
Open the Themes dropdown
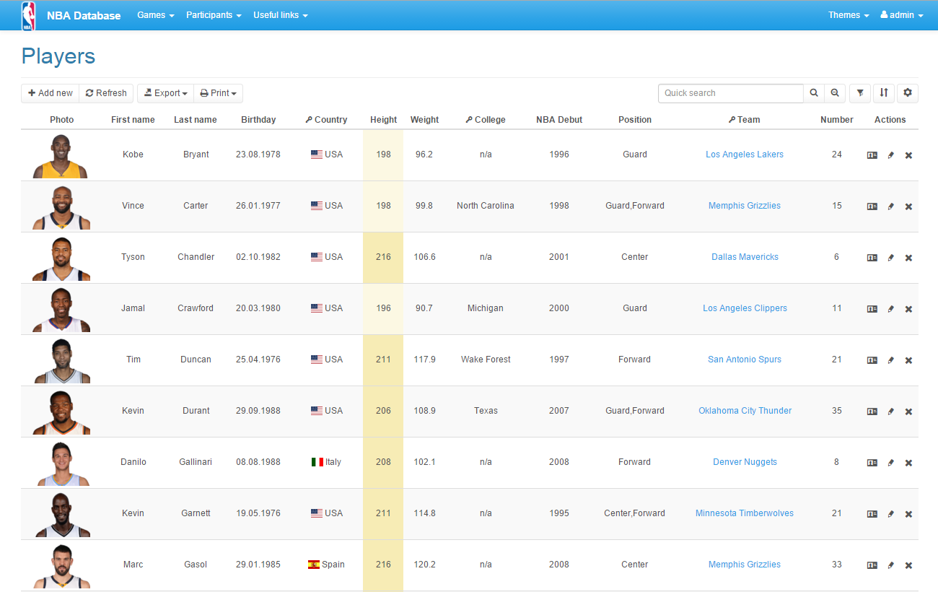tap(849, 15)
